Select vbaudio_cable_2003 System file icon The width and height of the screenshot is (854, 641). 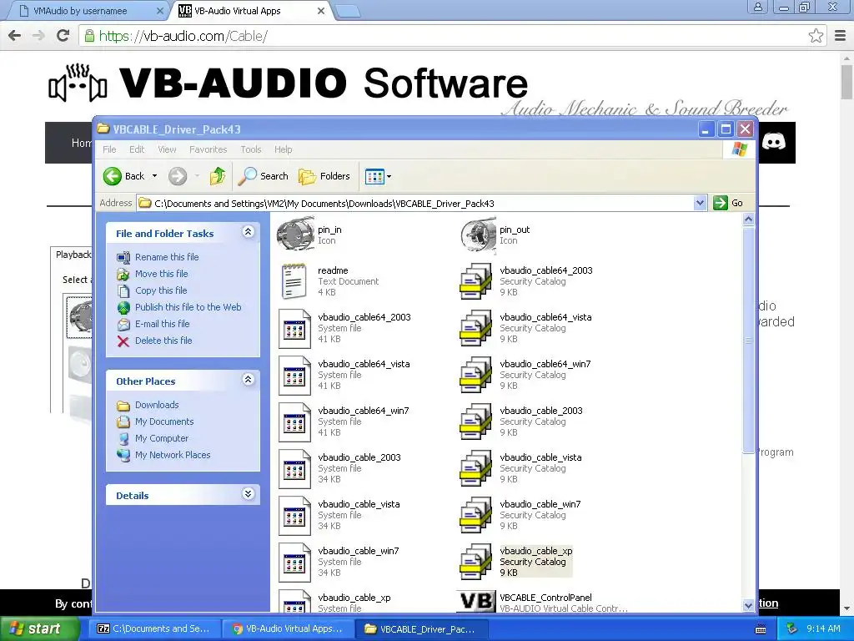click(294, 469)
